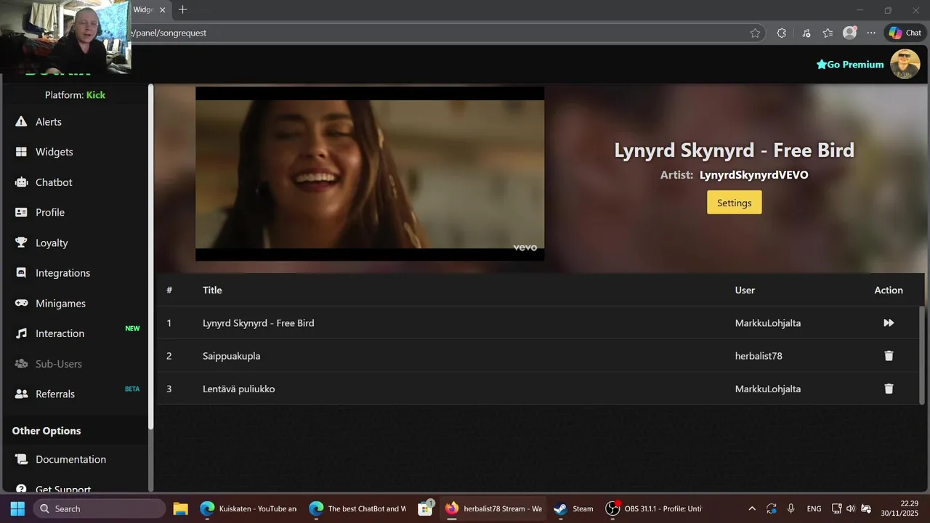Open the Widgets sidebar item
Image resolution: width=930 pixels, height=523 pixels.
point(54,152)
